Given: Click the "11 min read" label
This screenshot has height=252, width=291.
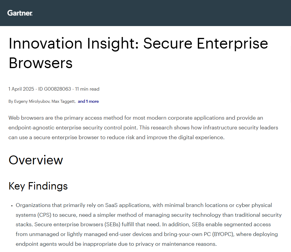Looking at the screenshot, I should pos(87,89).
